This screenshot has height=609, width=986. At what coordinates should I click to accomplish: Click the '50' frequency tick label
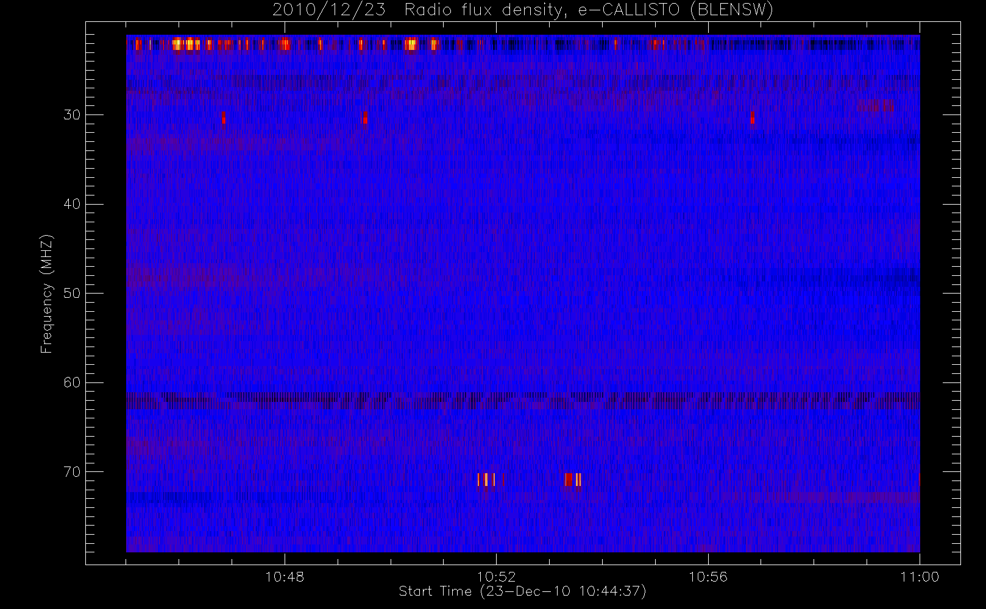point(72,294)
